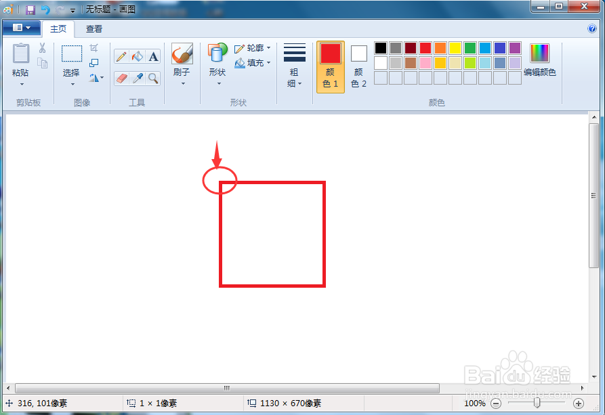Screen dimensions: 605x415
Task: Open the Size (粗细) line thickness dropdown
Action: click(294, 66)
